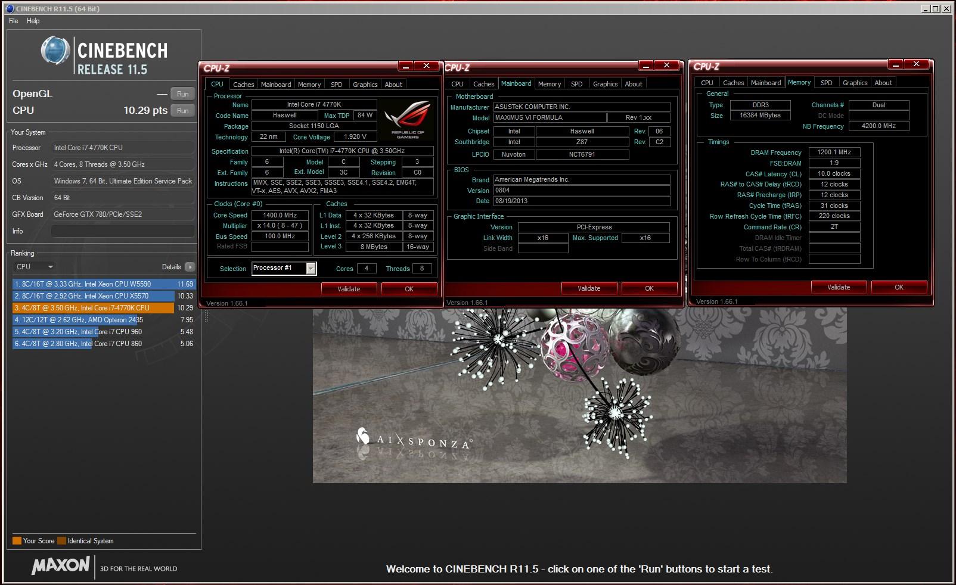This screenshot has width=956, height=585.
Task: Open the Processor #1 selection dropdown
Action: pyautogui.click(x=284, y=269)
